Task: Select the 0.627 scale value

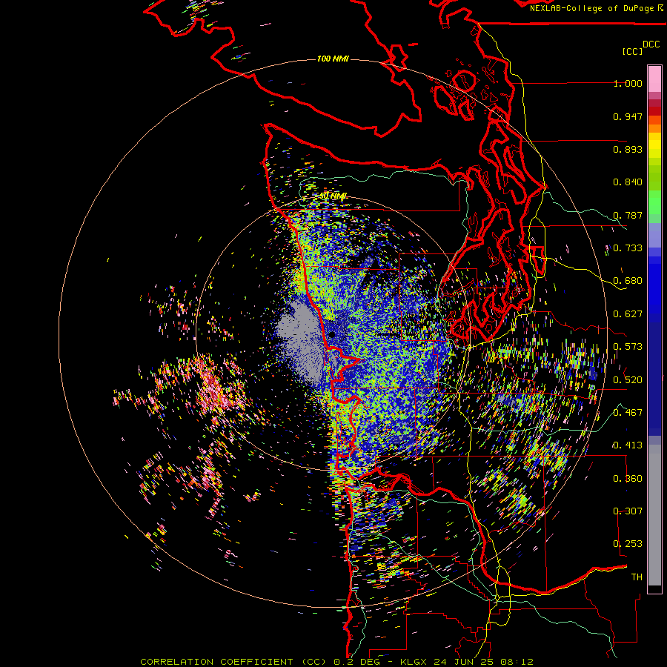Action: click(x=628, y=314)
